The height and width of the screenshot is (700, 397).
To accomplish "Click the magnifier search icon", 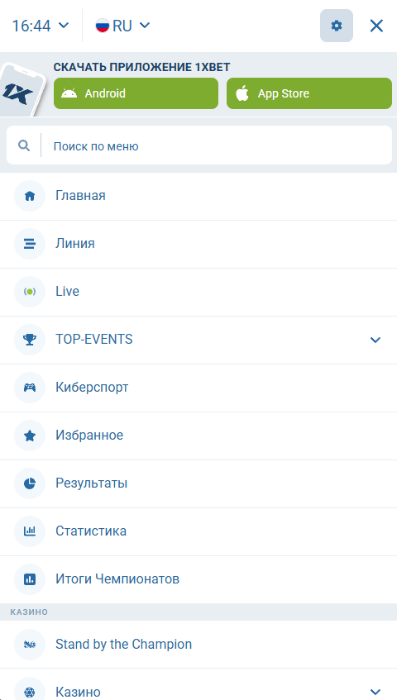I will (24, 145).
